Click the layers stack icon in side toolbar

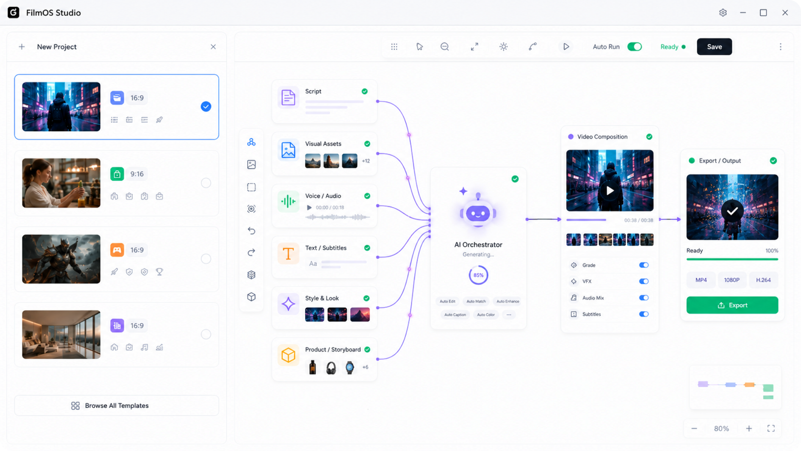252,275
